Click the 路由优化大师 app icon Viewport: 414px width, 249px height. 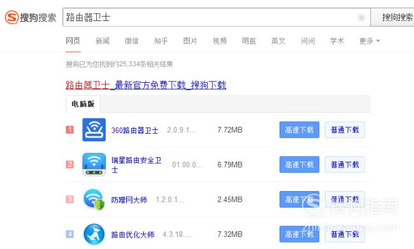tap(94, 234)
